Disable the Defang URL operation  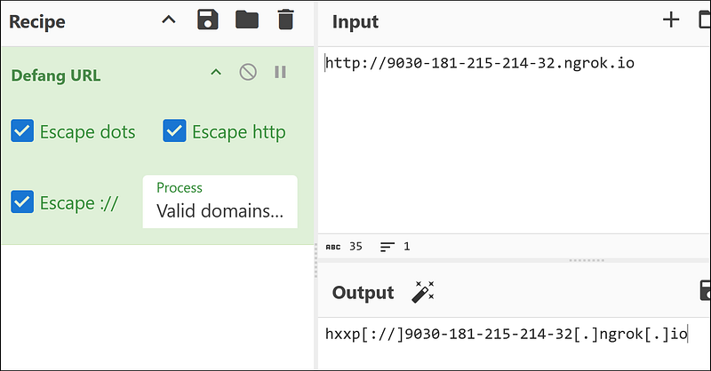(248, 73)
